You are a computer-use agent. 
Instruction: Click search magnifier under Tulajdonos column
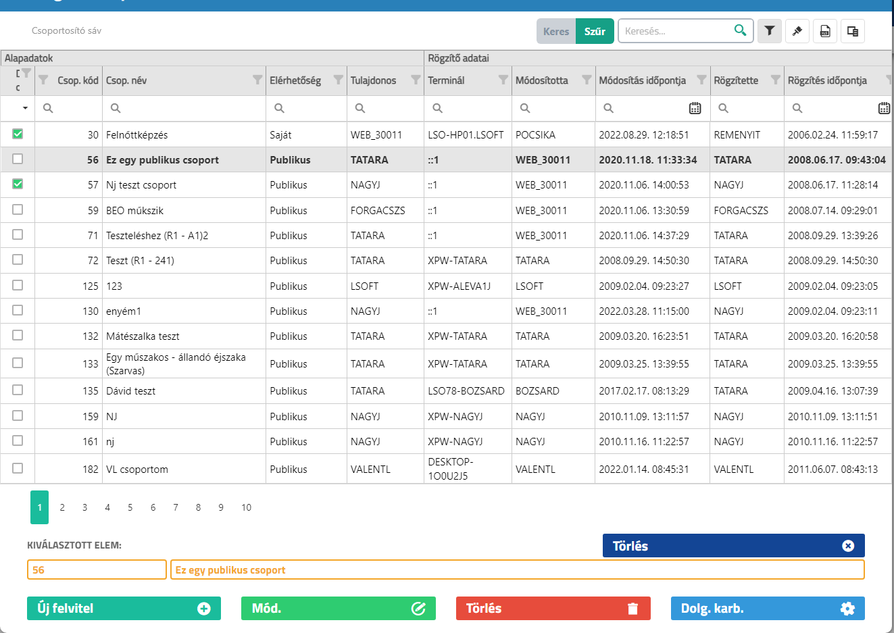pyautogui.click(x=360, y=108)
